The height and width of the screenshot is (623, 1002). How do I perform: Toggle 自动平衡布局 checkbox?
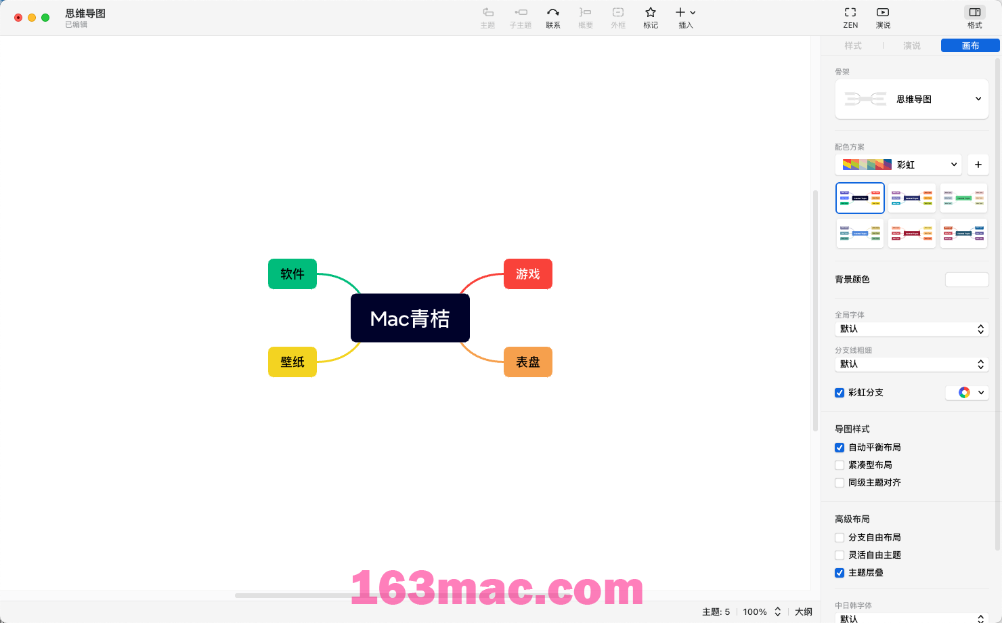click(840, 448)
